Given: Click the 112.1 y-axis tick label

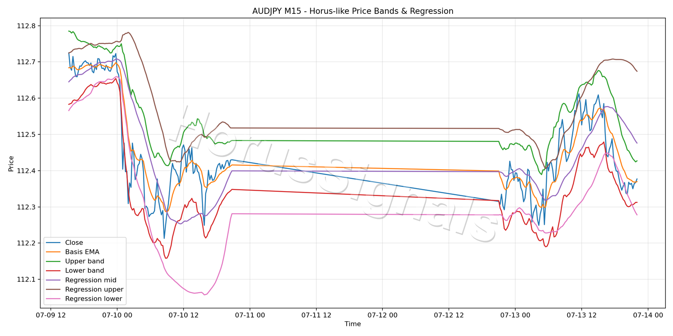Looking at the screenshot, I should coord(26,280).
